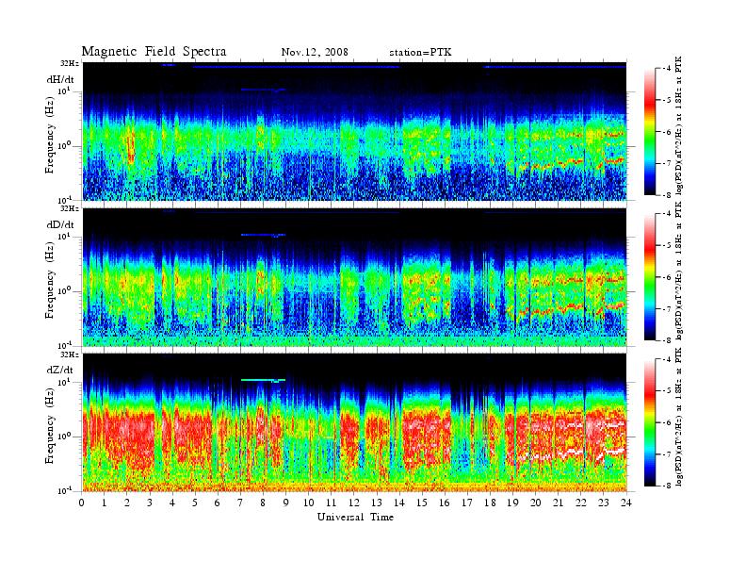Click the time axis tick label "6"
Viewport: 746px width, 577px height.
[218, 503]
